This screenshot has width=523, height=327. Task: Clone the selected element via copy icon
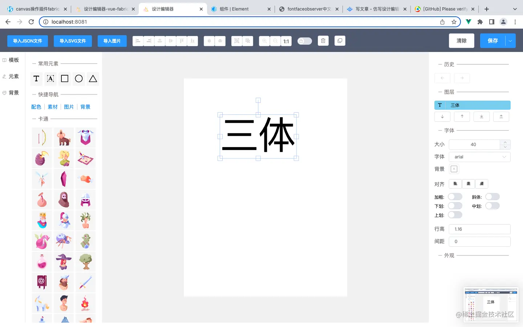click(340, 41)
